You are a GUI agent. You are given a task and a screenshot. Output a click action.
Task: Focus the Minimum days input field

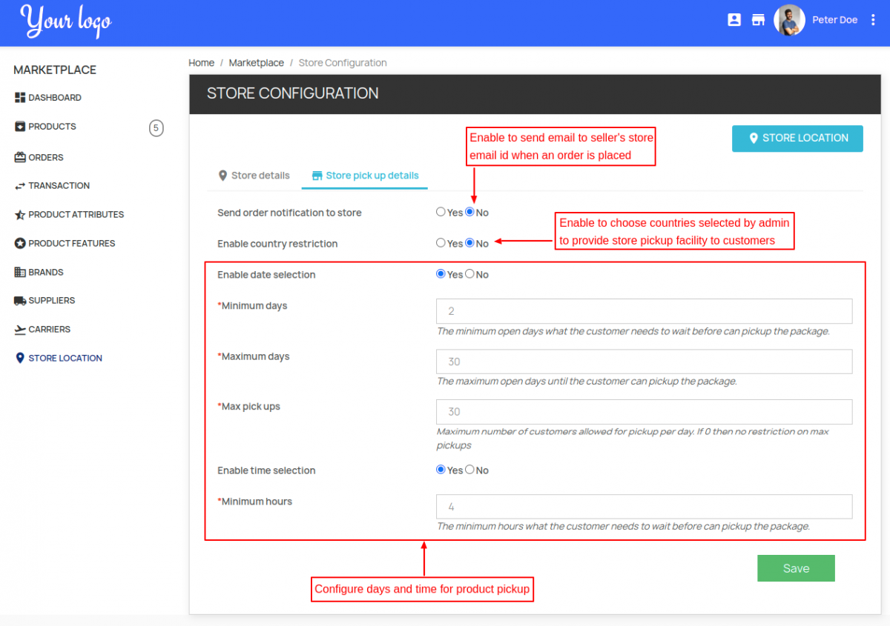pyautogui.click(x=645, y=311)
